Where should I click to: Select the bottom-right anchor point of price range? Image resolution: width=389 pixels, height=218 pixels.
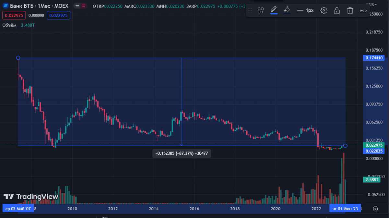(346, 146)
